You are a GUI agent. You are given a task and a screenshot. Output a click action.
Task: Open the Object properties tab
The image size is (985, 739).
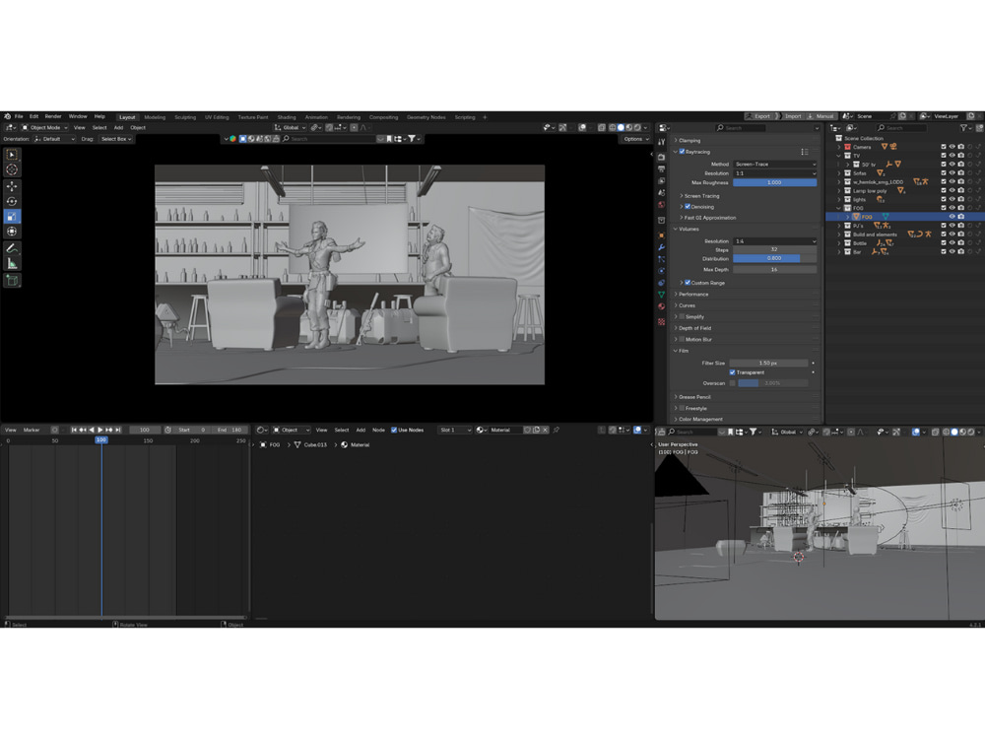coord(662,235)
